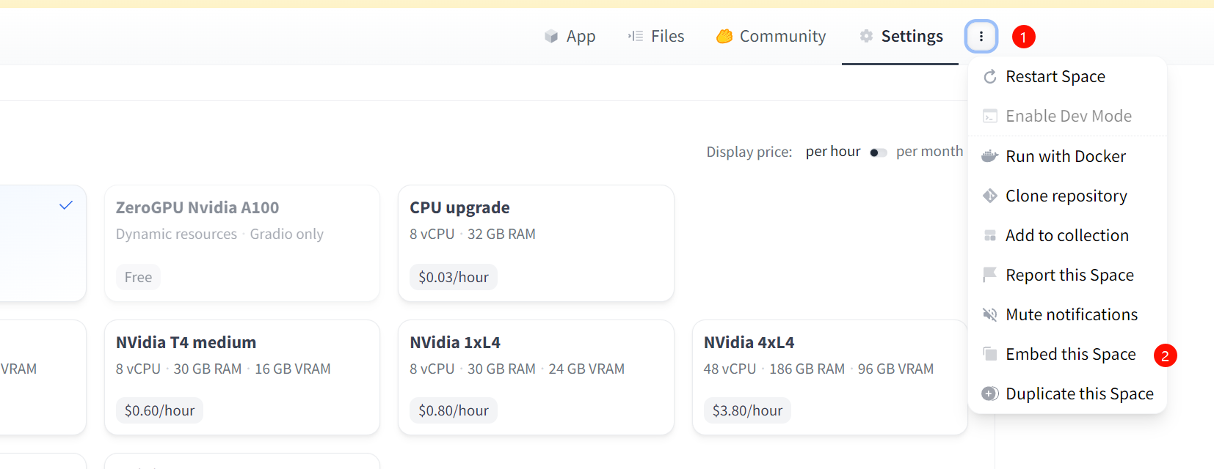This screenshot has width=1214, height=469.
Task: Open the App tab
Action: [x=570, y=36]
